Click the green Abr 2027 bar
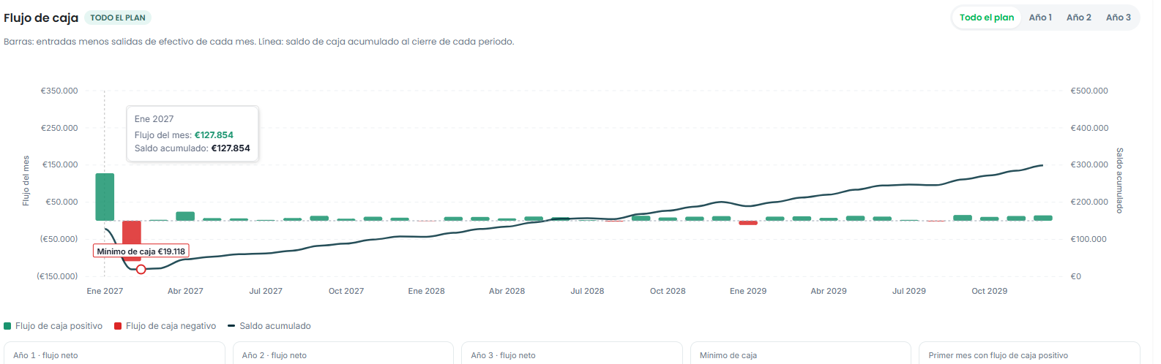This screenshot has width=1161, height=364. pos(185,216)
